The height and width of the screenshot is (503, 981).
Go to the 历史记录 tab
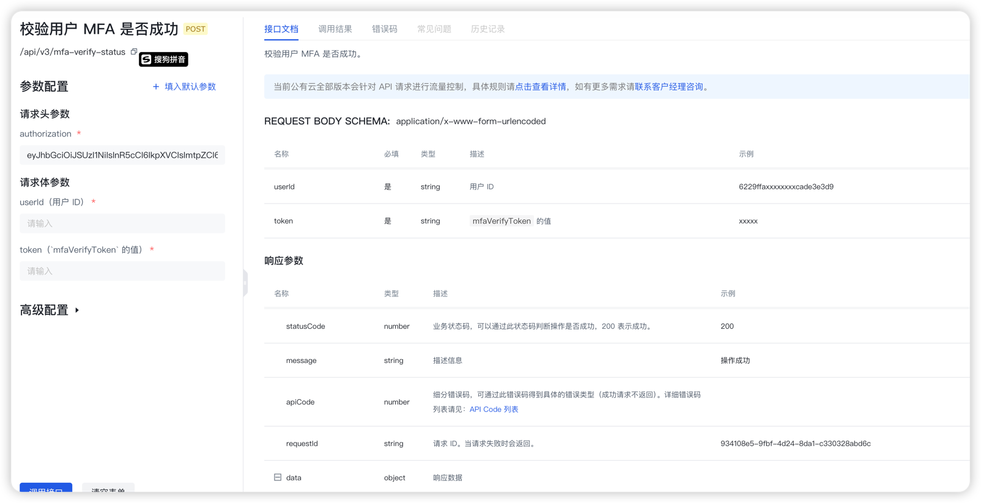click(488, 29)
